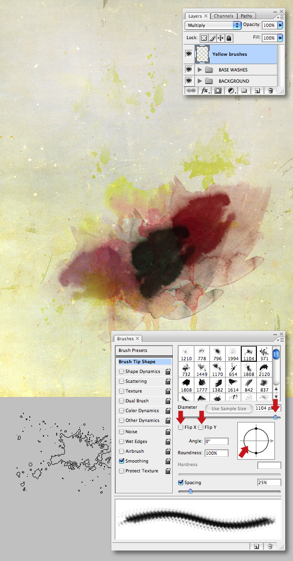
Task: Click the Brushes panel trash icon
Action: tap(270, 546)
